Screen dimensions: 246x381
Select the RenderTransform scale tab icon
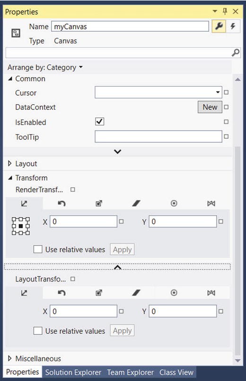(x=99, y=203)
